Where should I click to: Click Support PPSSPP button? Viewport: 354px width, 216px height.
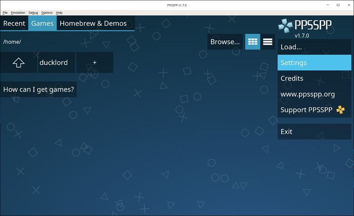point(314,110)
